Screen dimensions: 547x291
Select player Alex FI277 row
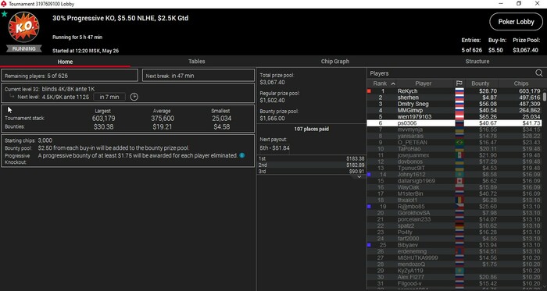(455, 277)
